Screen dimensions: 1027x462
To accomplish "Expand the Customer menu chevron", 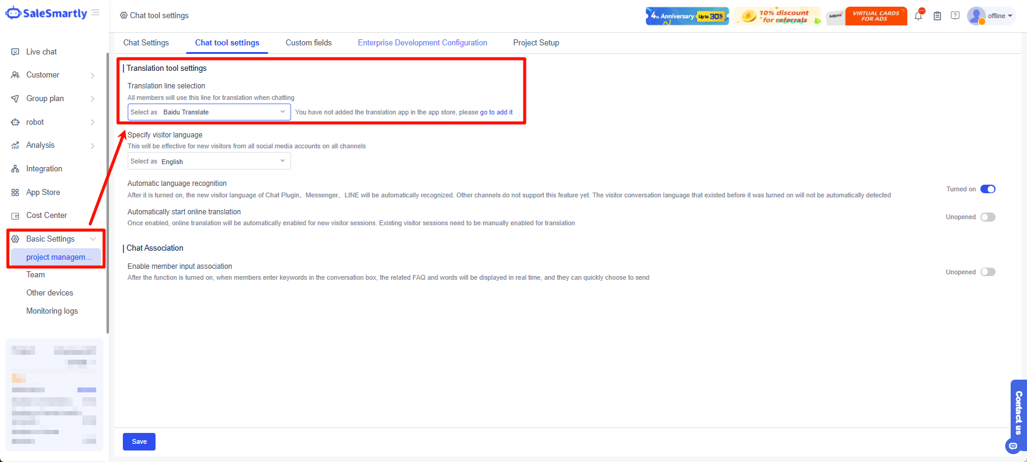I will point(93,76).
